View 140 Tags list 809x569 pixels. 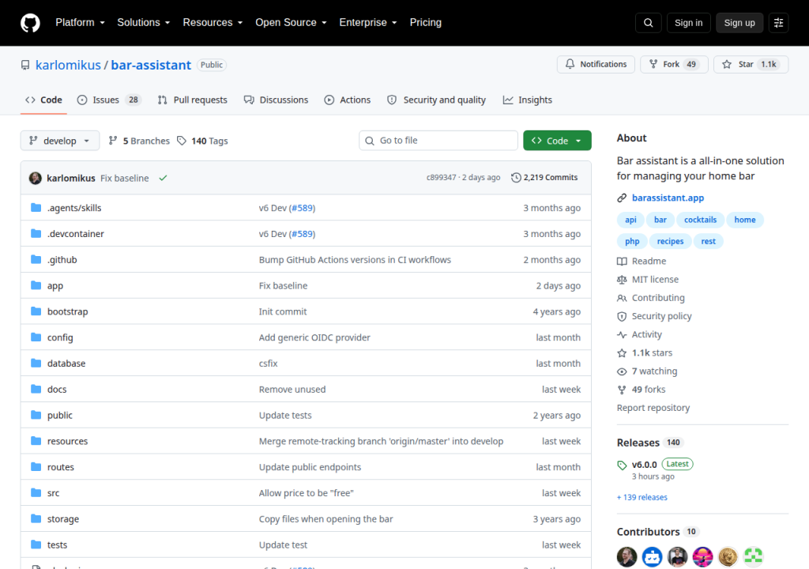tap(202, 141)
